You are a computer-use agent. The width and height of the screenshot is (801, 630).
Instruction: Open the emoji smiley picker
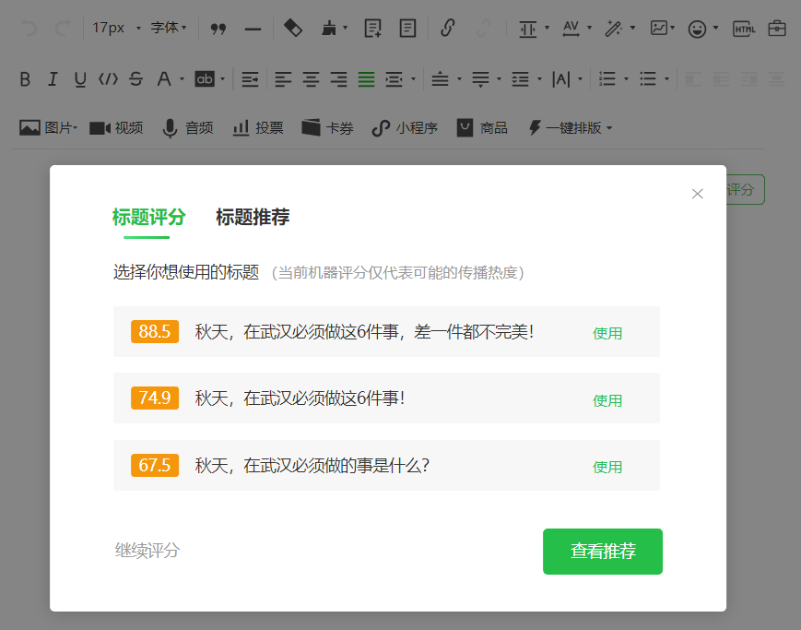point(697,29)
